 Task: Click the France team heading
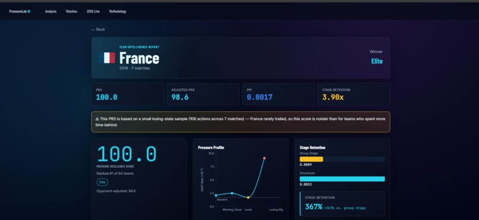click(x=139, y=58)
